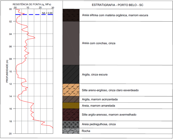Select 'RESISTÊNCIA DE PONTA (q, MPa)' axis title
Image resolution: width=173 pixels, height=139 pixels.
pos(32,5)
